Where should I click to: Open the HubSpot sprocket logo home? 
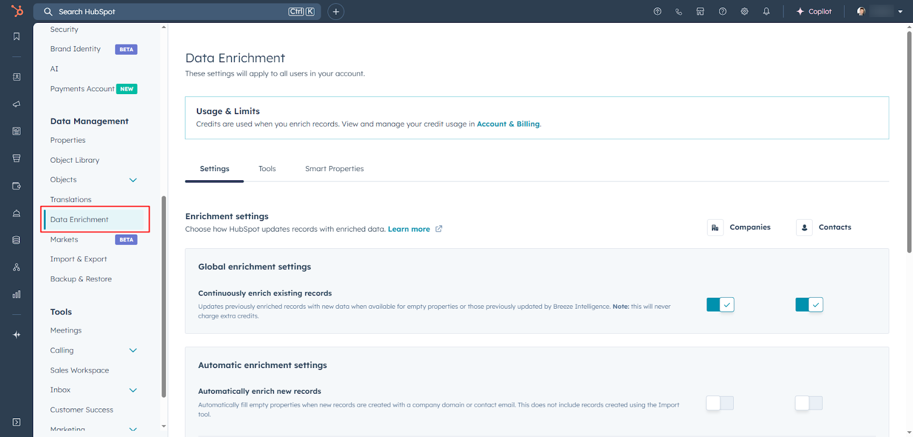coord(17,11)
